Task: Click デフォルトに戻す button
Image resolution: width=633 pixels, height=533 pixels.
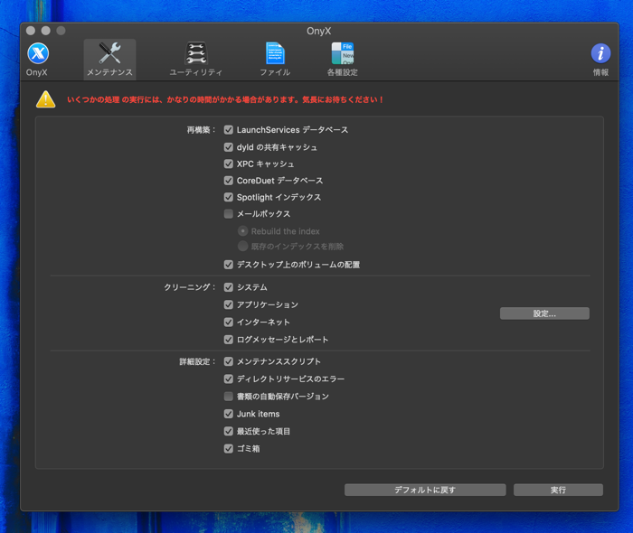Action: point(425,490)
